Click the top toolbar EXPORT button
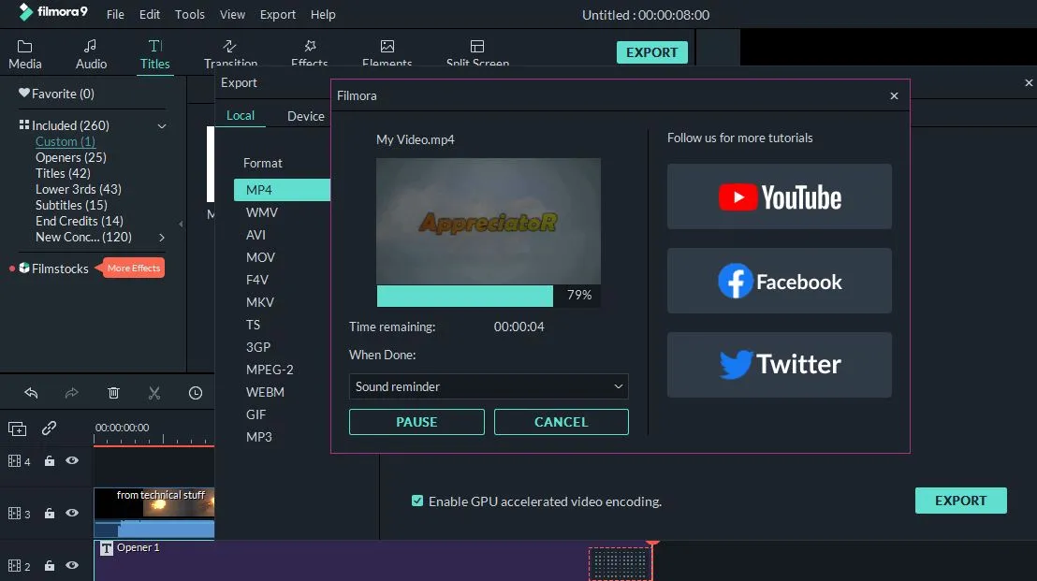Screen dimensions: 1037x581 click(652, 52)
